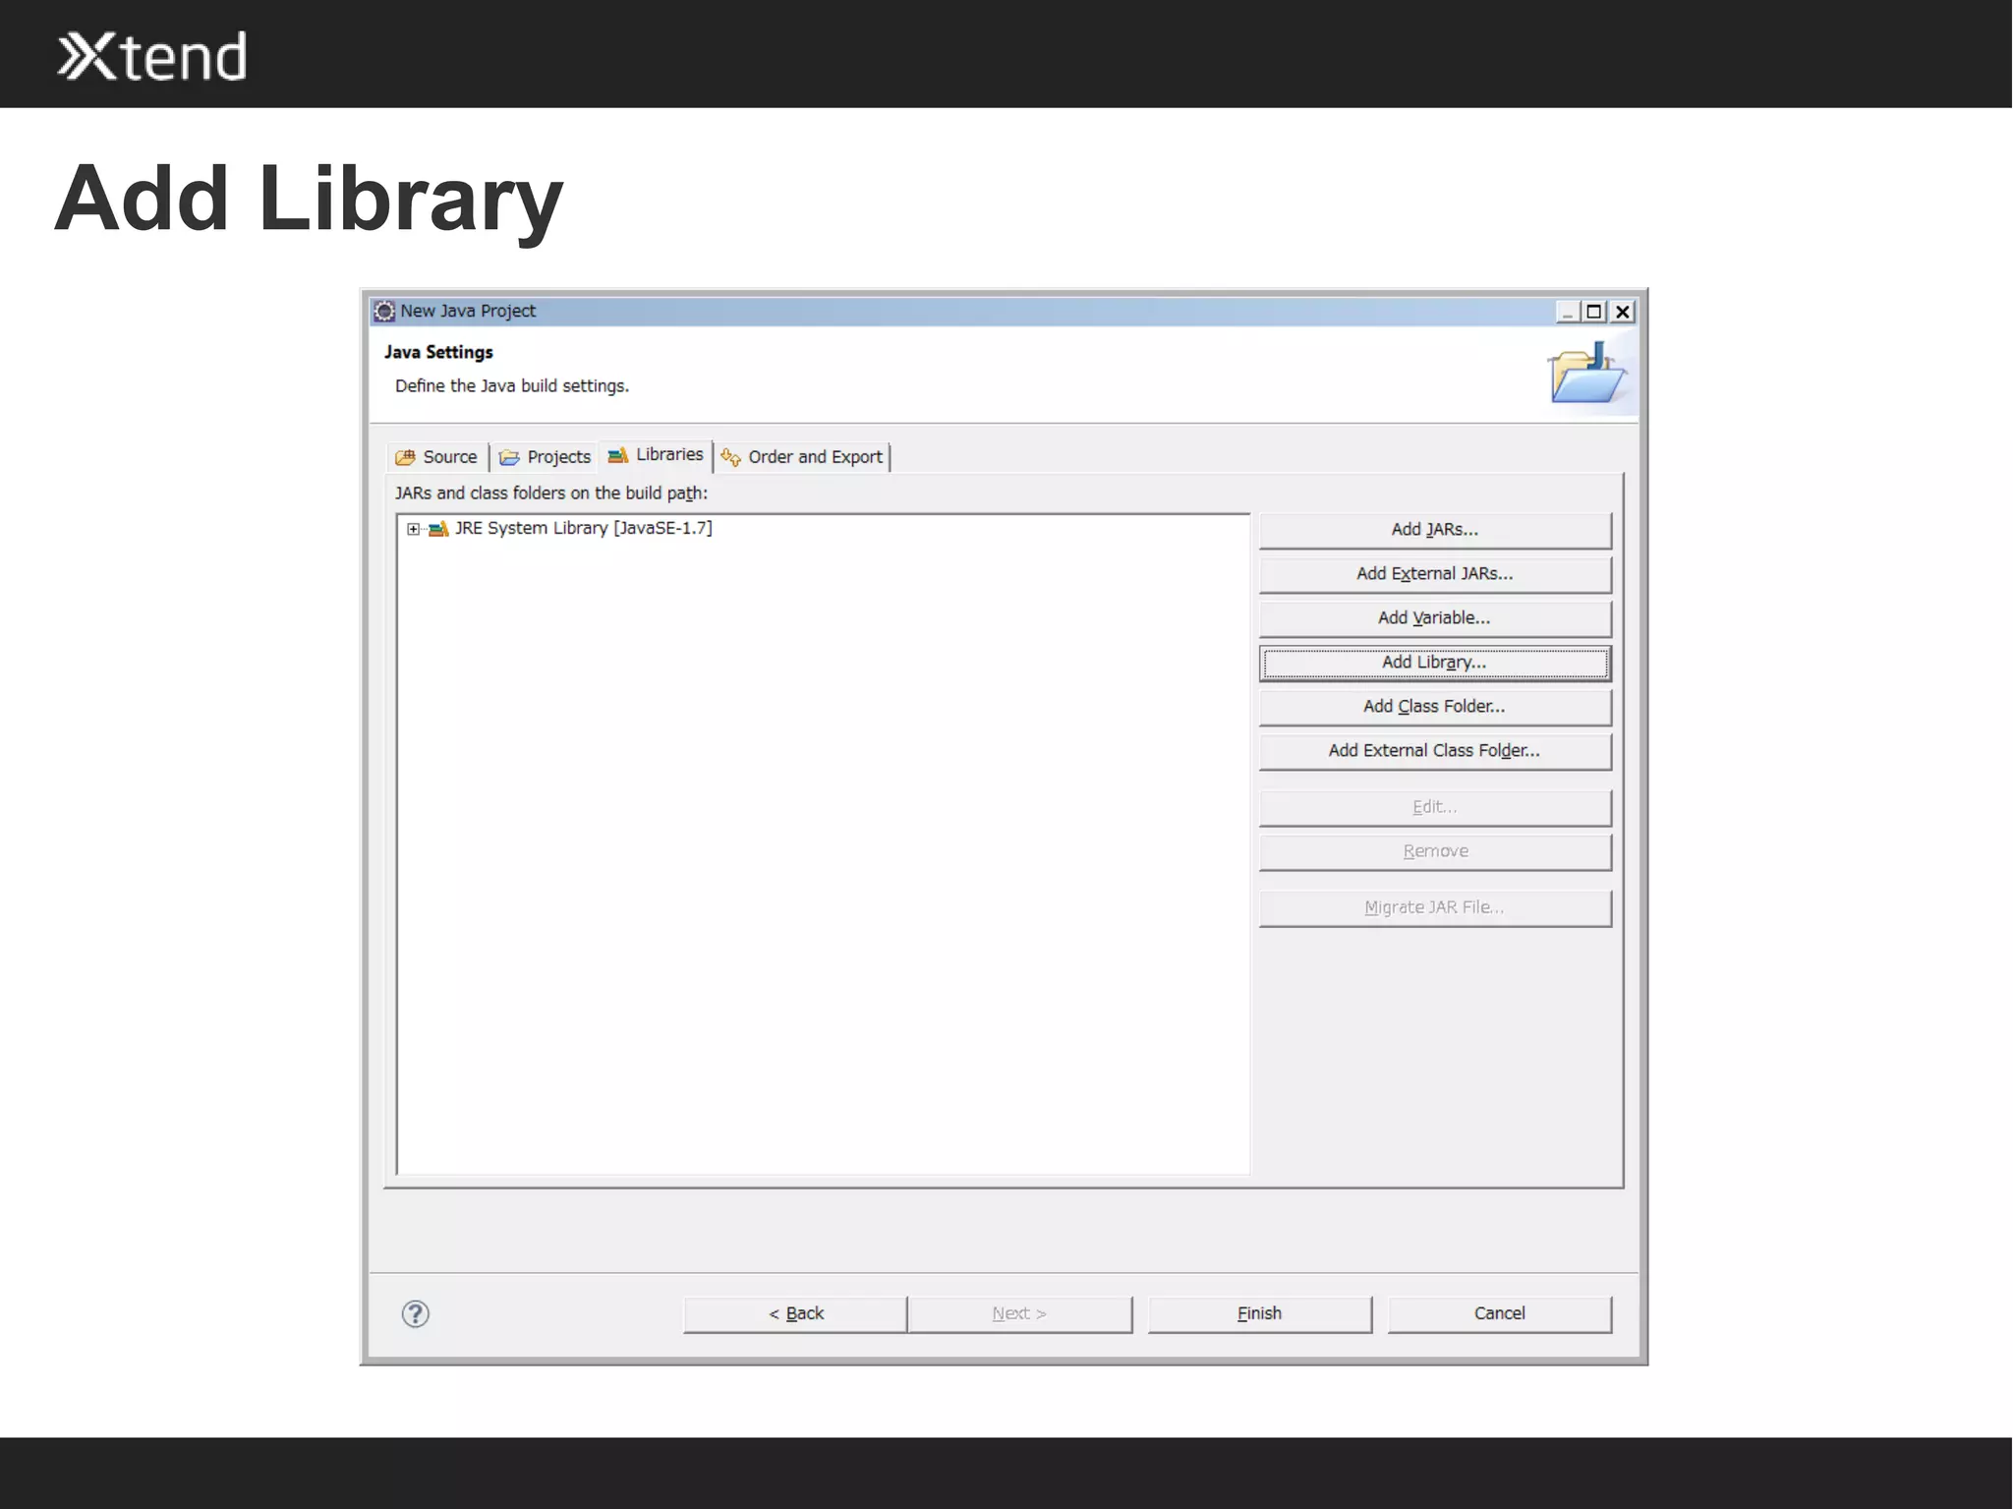Click the Eclipse gear icon in title bar
The width and height of the screenshot is (2013, 1509).
(x=384, y=312)
